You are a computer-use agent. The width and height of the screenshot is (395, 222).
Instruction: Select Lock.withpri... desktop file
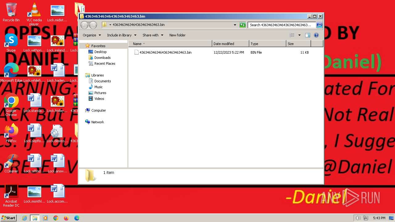34,43
